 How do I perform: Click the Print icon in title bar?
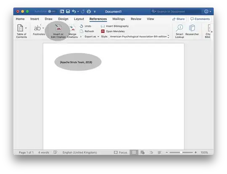pos(89,11)
